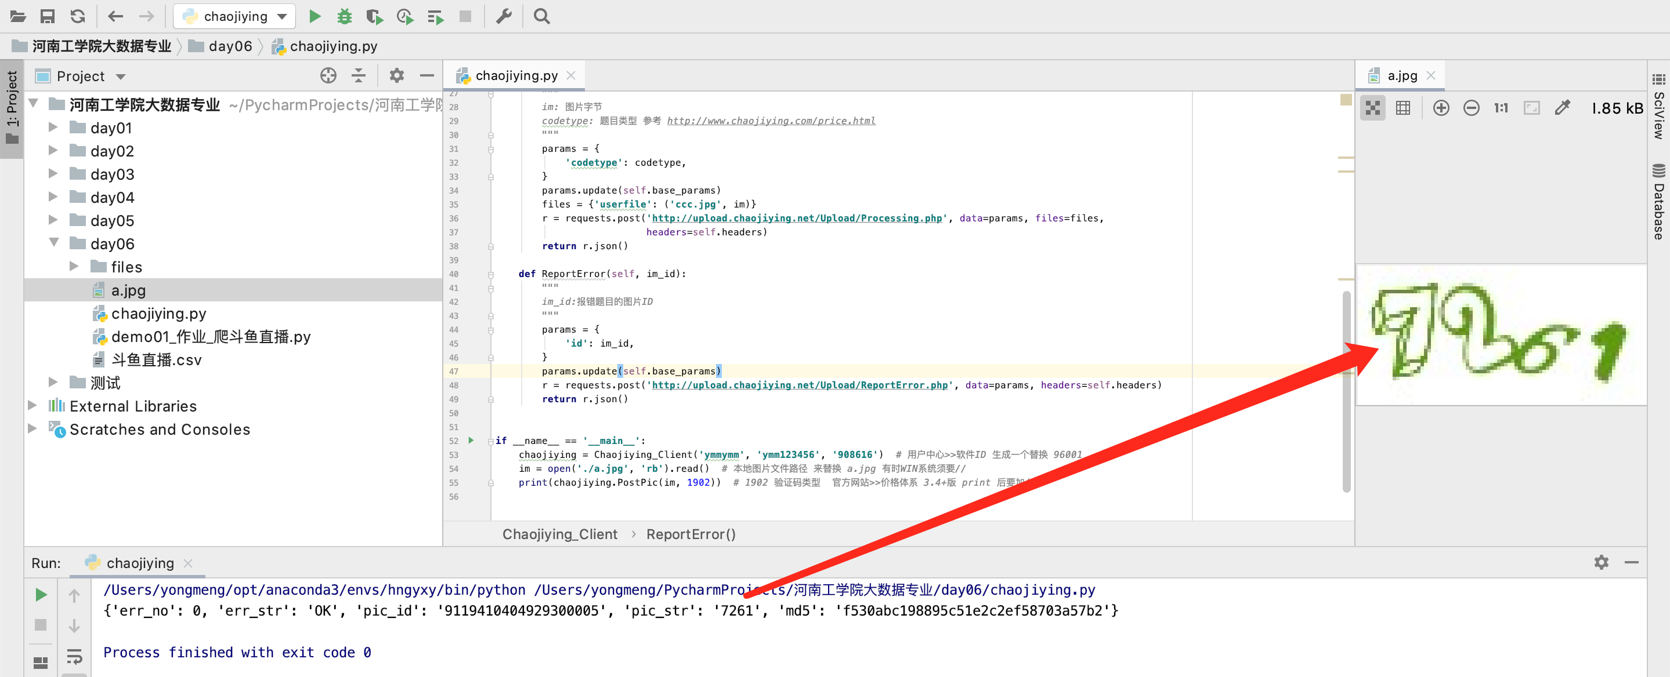Run with coverage shield icon
1670x677 pixels.
[374, 16]
